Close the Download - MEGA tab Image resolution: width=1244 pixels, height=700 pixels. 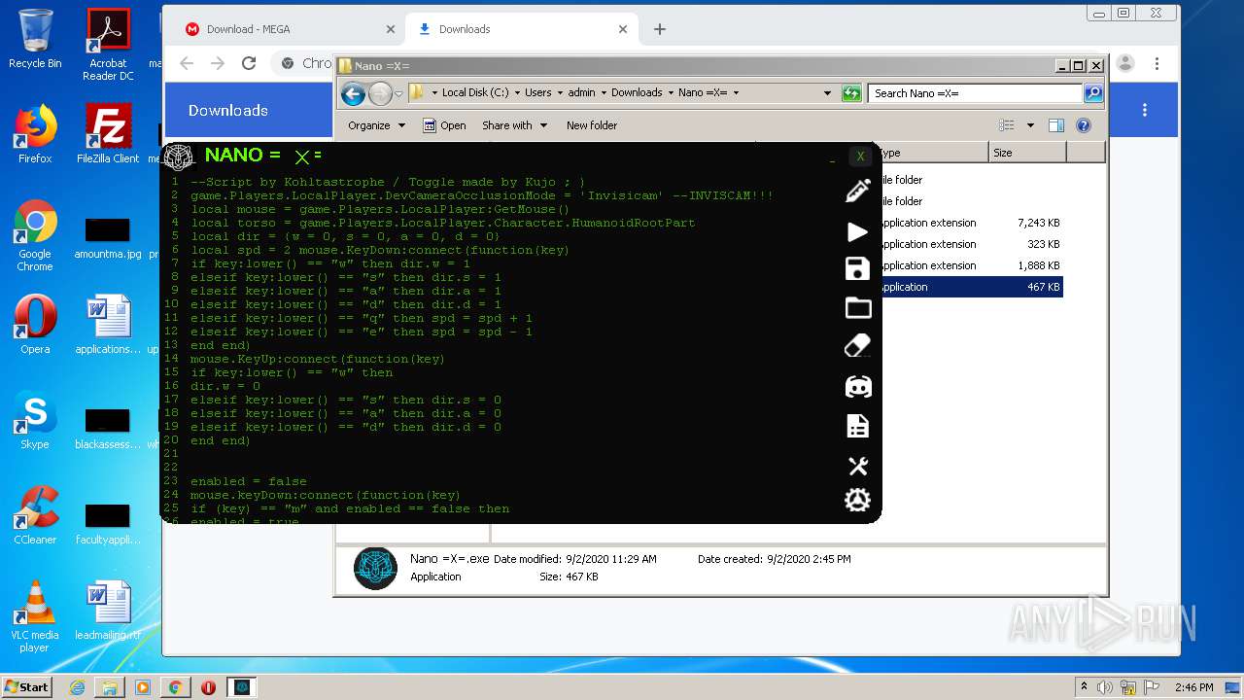391,29
